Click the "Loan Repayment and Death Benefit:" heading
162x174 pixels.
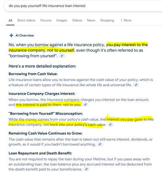point(40,153)
